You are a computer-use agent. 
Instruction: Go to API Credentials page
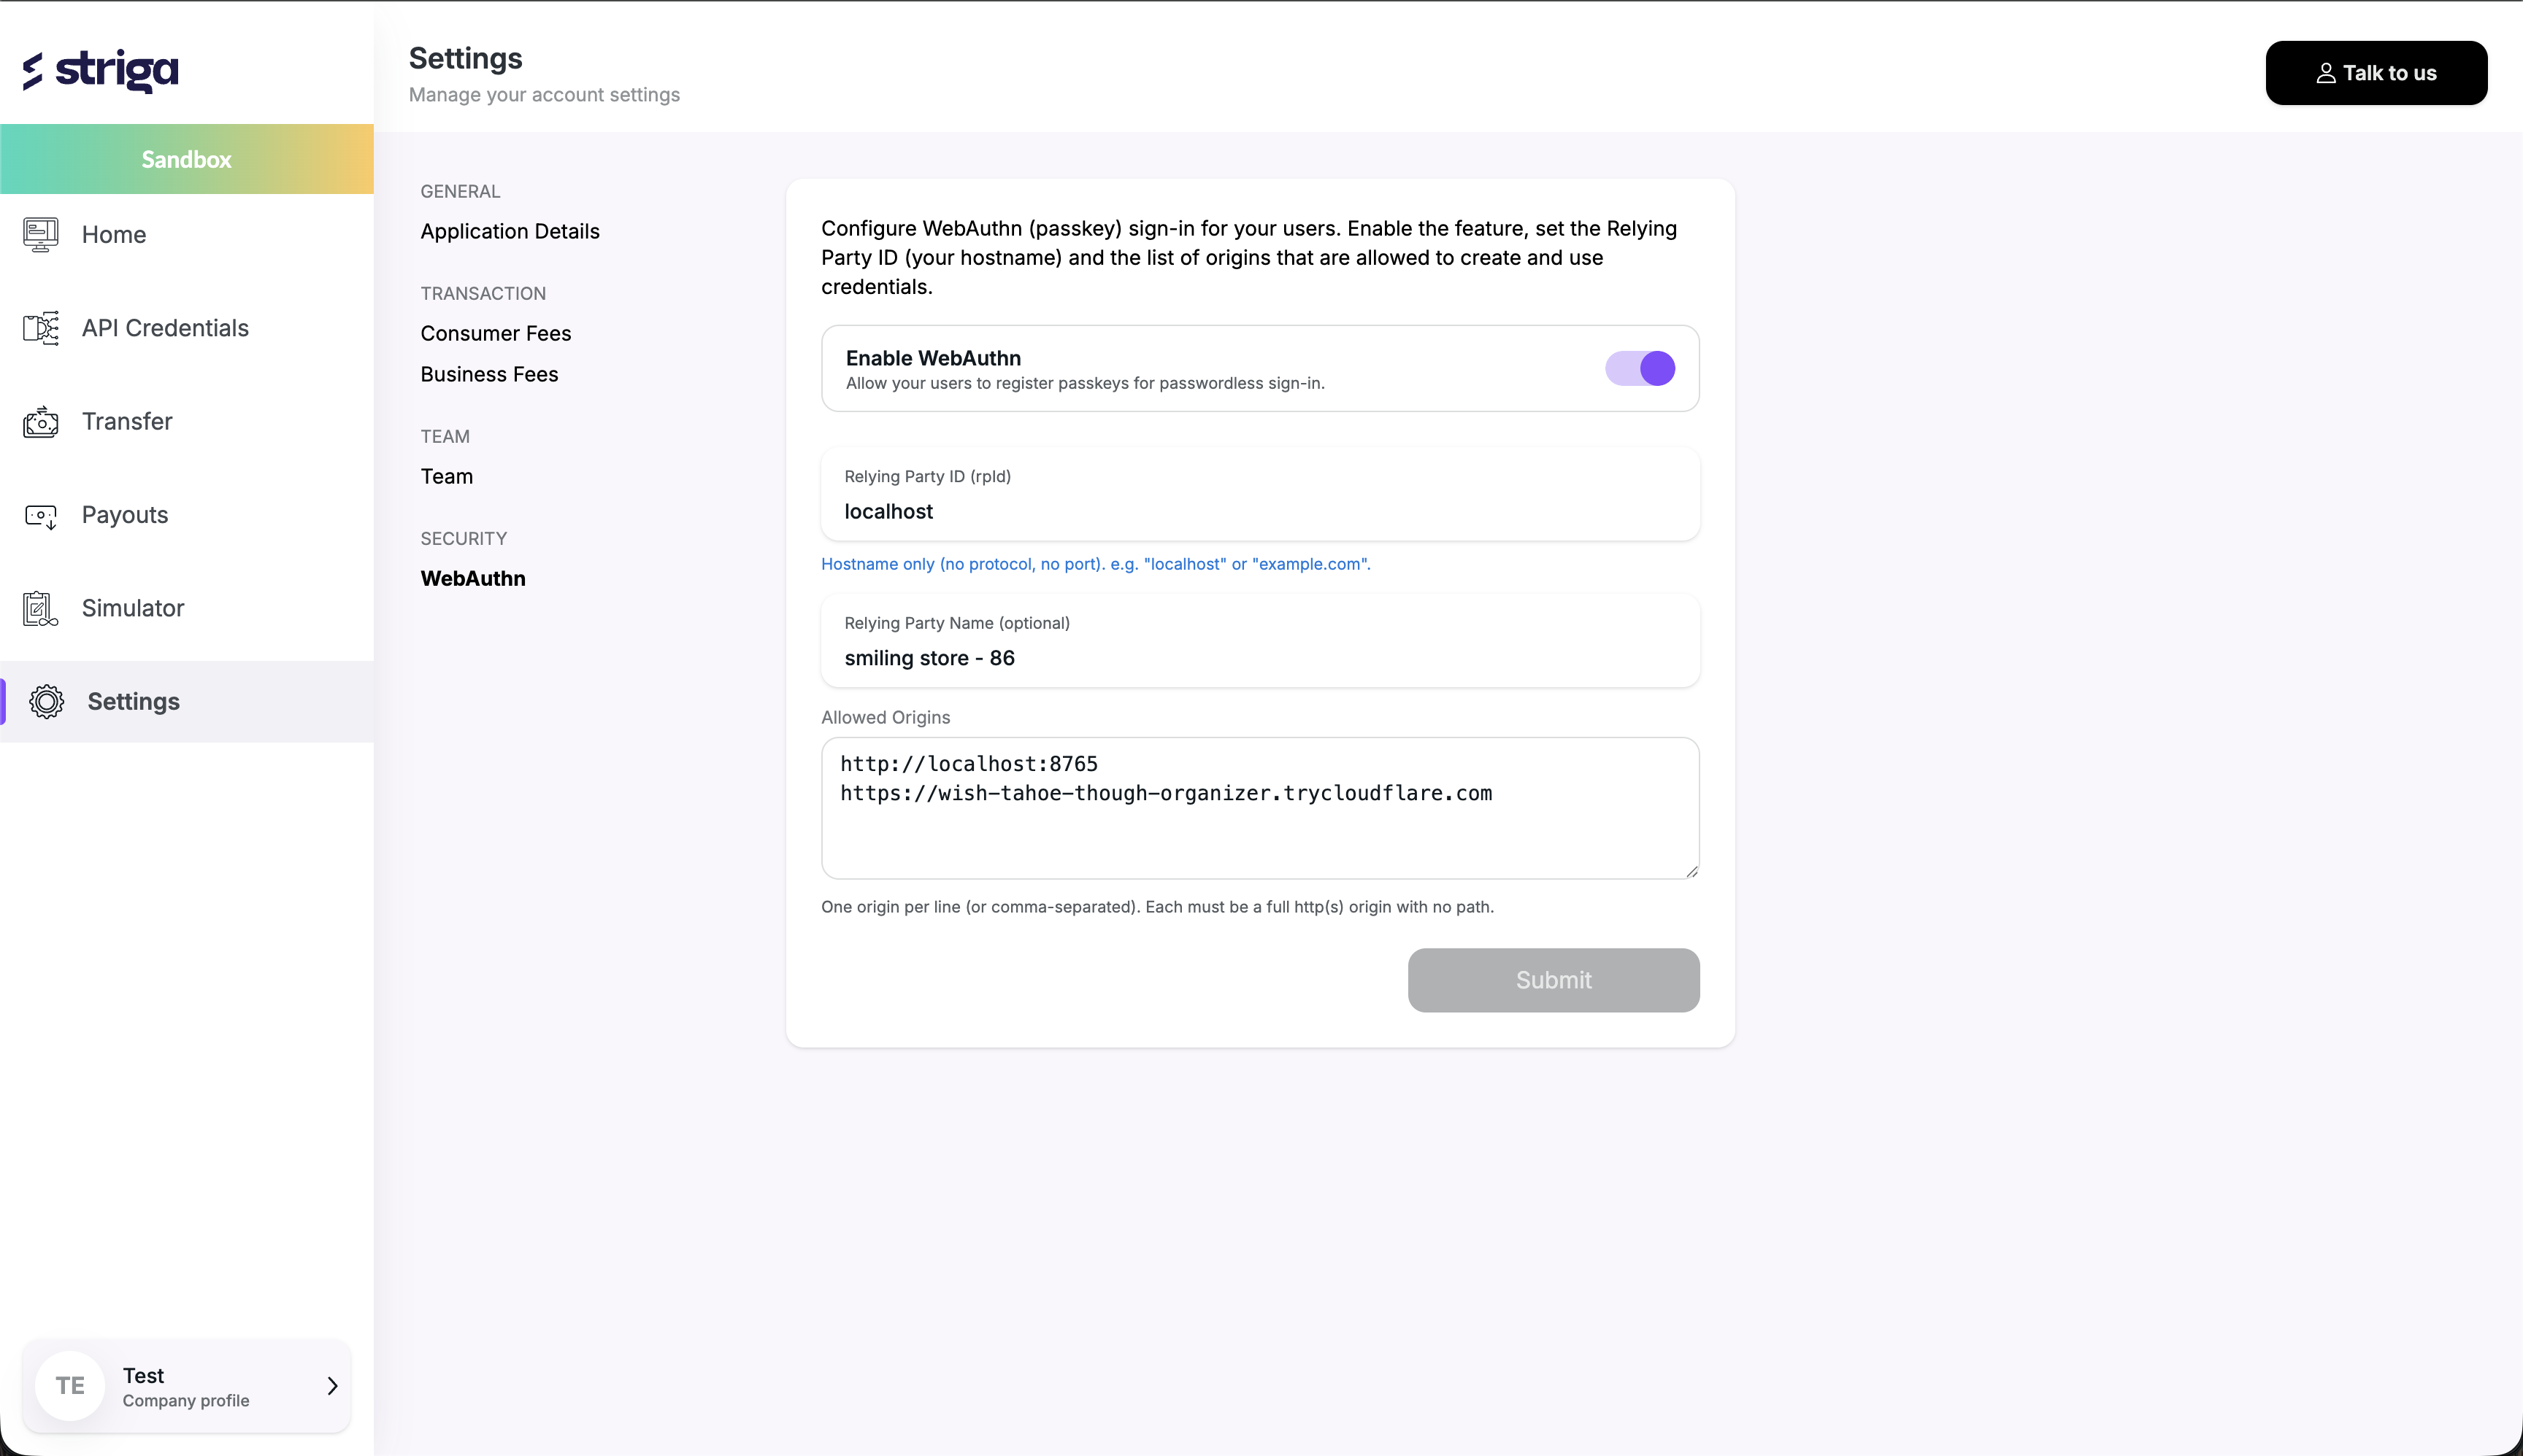187,328
